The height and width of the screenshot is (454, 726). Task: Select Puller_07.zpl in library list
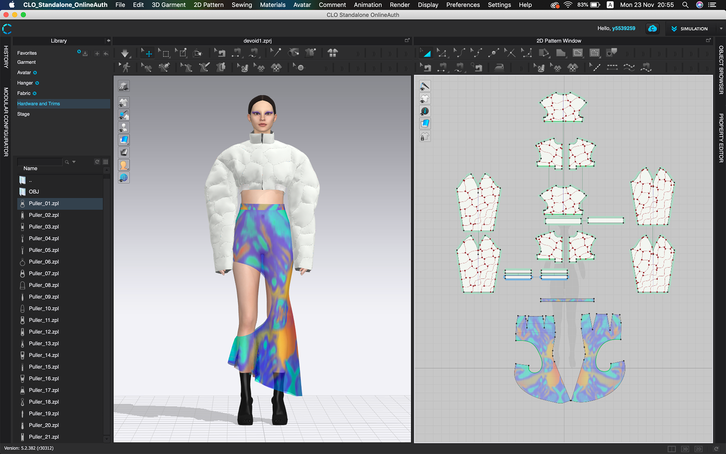click(60, 274)
